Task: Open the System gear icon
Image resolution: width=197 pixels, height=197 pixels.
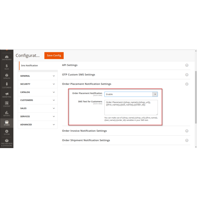Action: pyautogui.click(x=7, y=132)
